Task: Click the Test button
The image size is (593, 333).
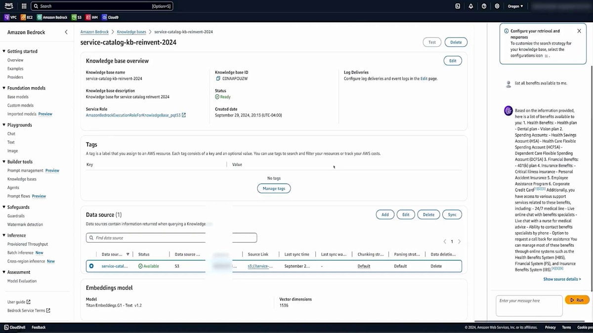Action: (x=432, y=42)
